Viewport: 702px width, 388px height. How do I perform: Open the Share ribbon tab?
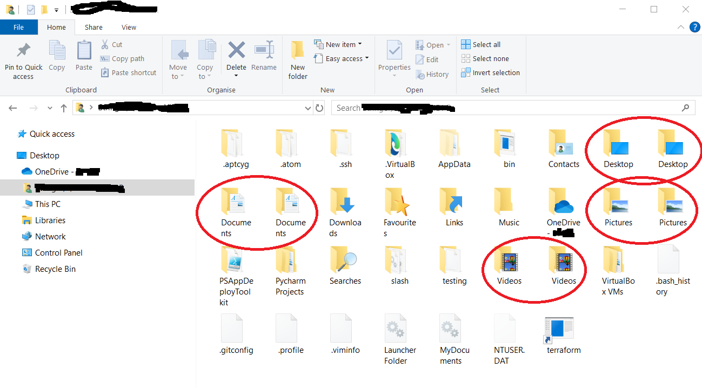pyautogui.click(x=93, y=27)
